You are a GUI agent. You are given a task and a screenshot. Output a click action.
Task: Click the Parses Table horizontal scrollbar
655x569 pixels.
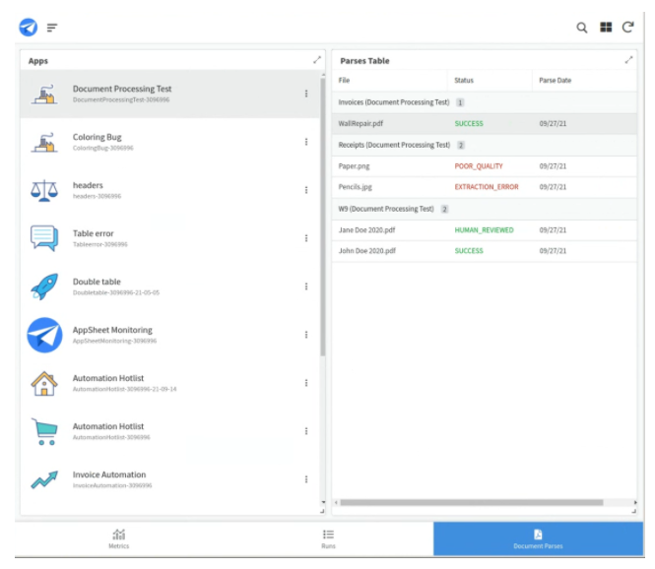click(x=472, y=502)
